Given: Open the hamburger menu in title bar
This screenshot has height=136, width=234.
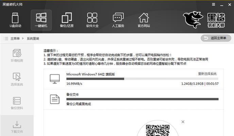Looking at the screenshot, I should point(214,4).
